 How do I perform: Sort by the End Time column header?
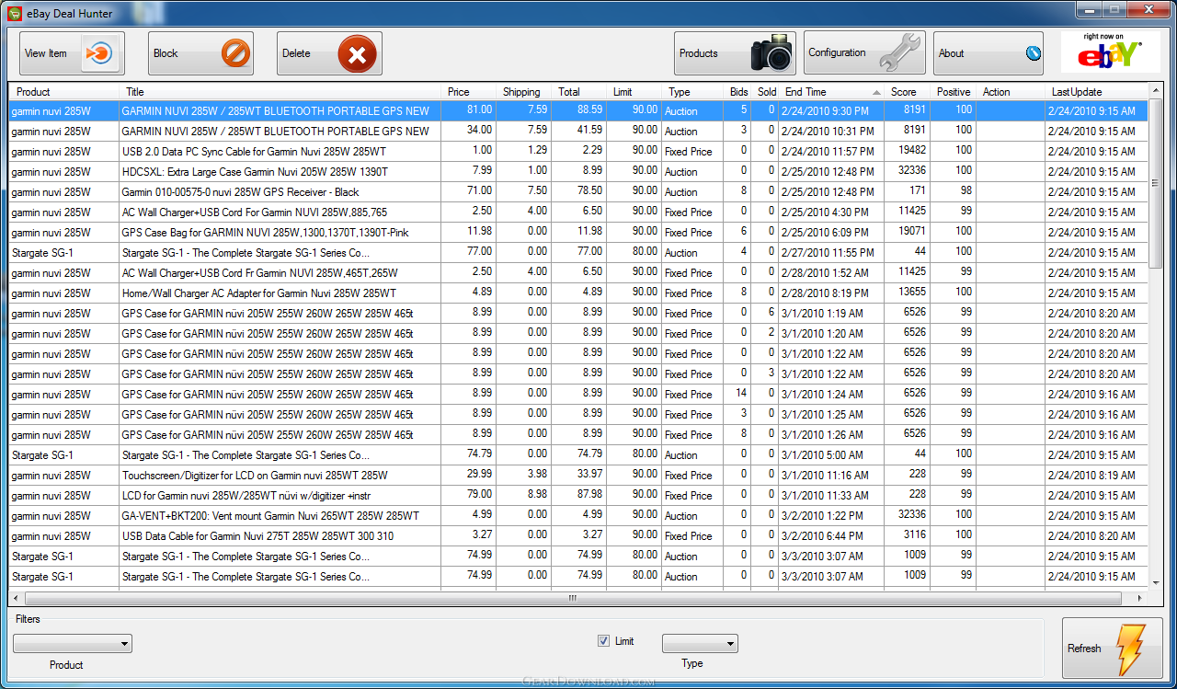pos(831,92)
